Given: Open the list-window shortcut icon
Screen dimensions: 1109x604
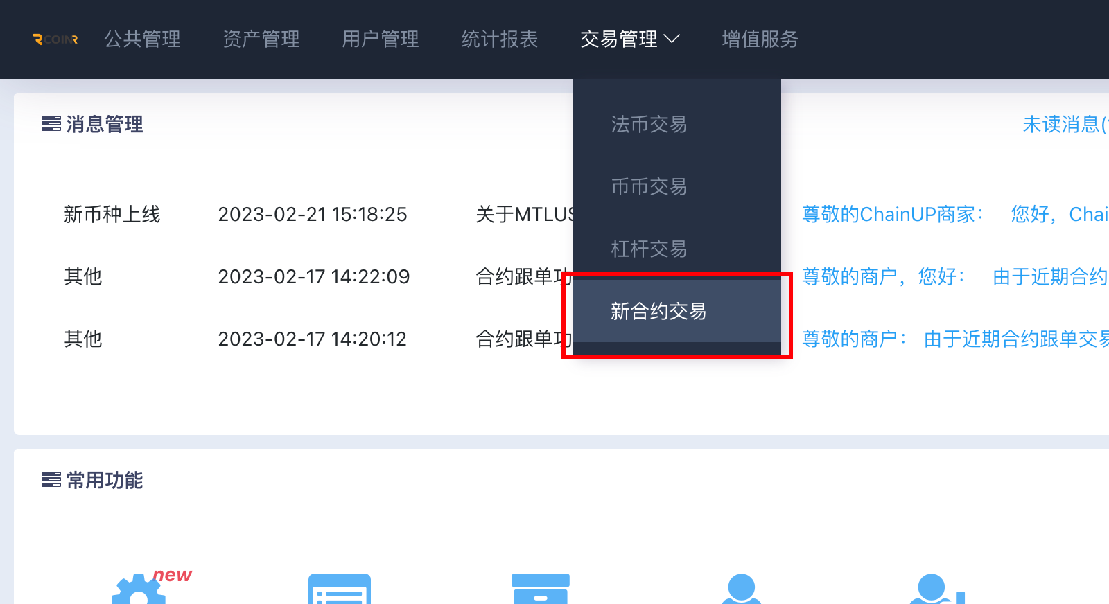Looking at the screenshot, I should point(340,589).
